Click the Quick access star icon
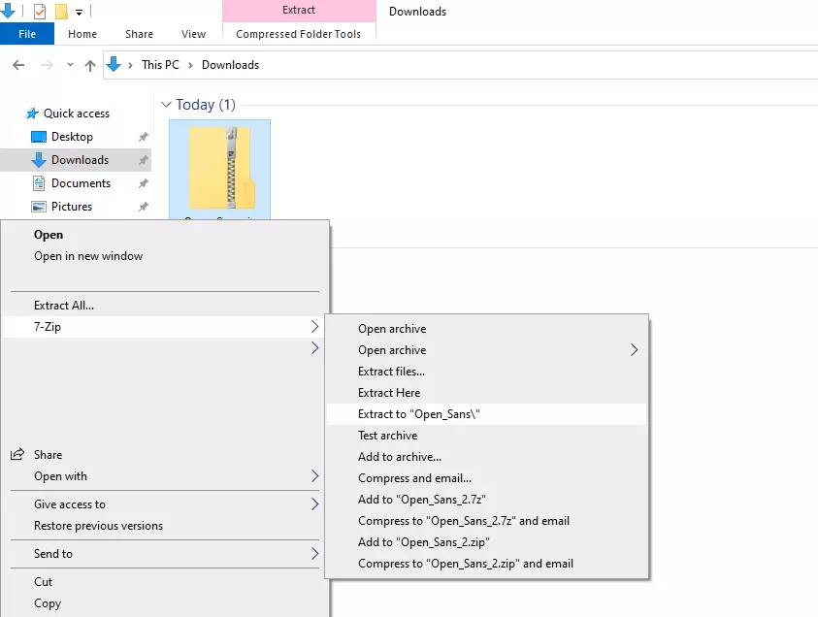 click(32, 114)
